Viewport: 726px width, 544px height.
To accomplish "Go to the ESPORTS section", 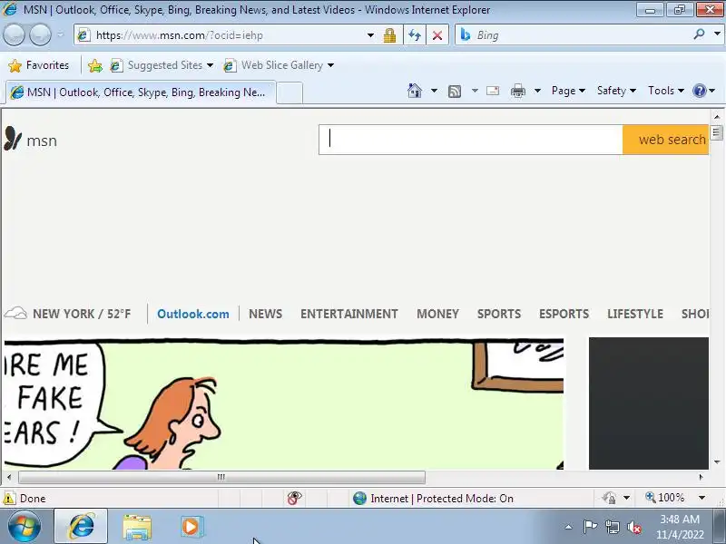I will (564, 314).
